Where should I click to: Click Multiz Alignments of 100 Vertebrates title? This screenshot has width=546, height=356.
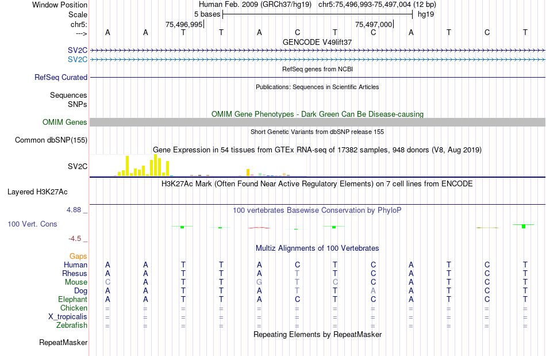[317, 248]
